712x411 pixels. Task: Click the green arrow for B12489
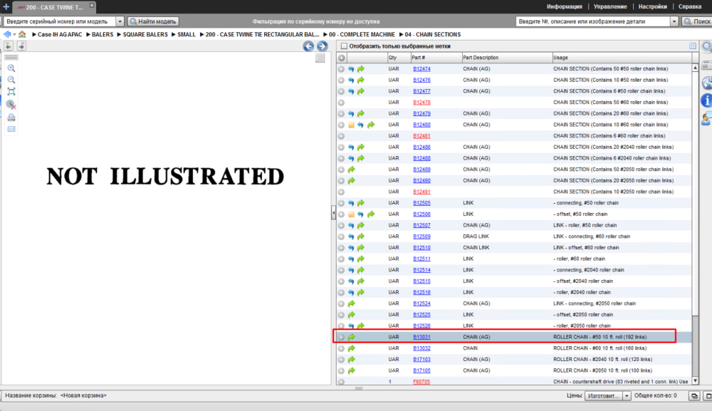pos(352,170)
